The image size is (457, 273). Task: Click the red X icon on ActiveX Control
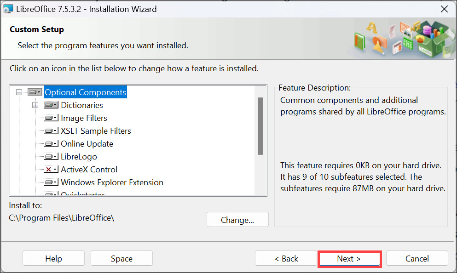point(51,169)
